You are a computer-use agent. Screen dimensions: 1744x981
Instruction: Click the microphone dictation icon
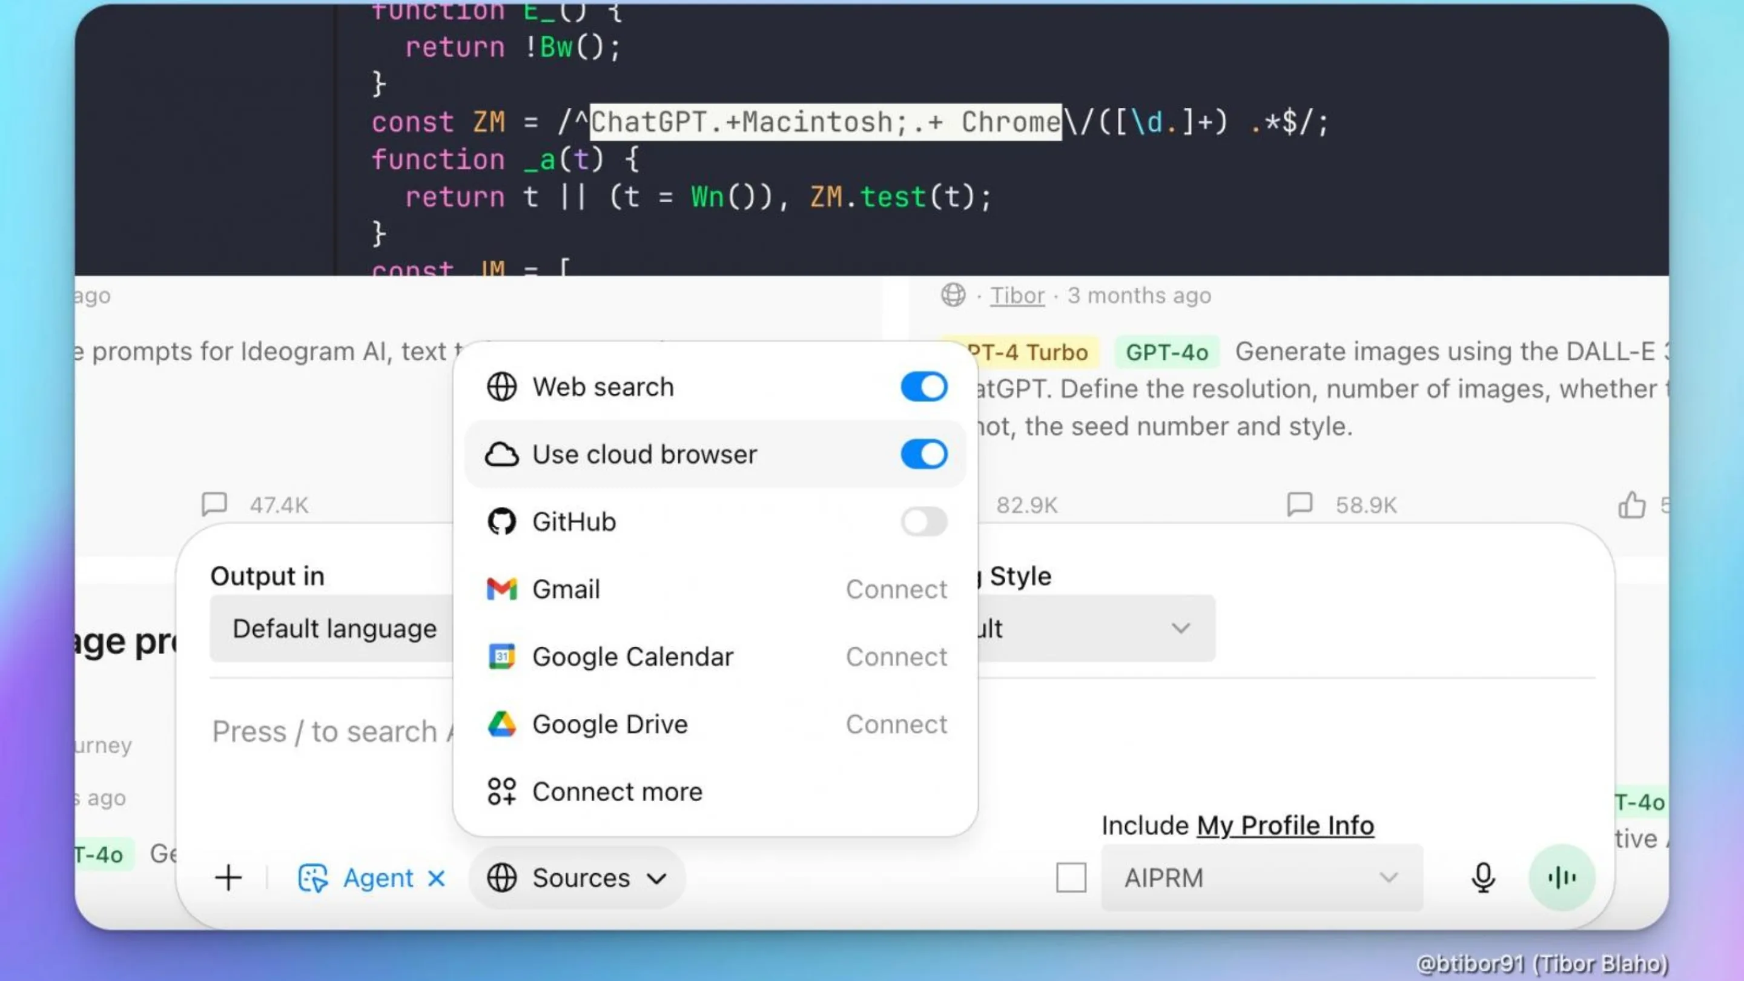pos(1482,877)
